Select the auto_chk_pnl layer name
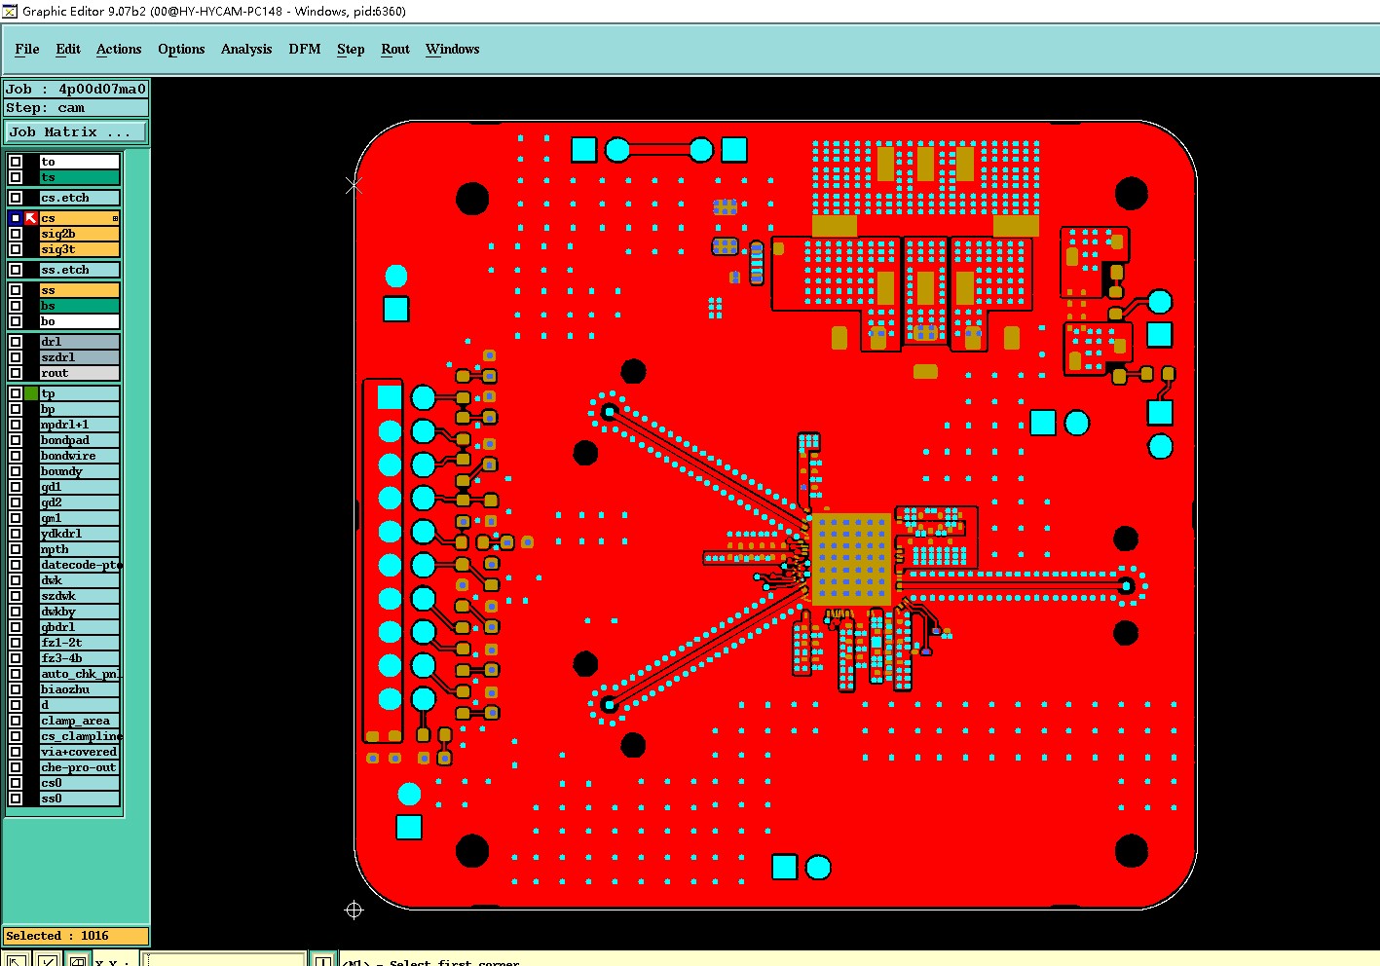 (x=80, y=674)
